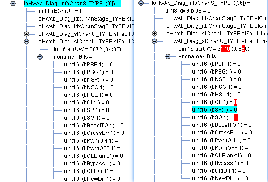Select bPSP:1 = 0 in the [6] tree
This screenshot has width=268, height=182.
pos(89,65)
